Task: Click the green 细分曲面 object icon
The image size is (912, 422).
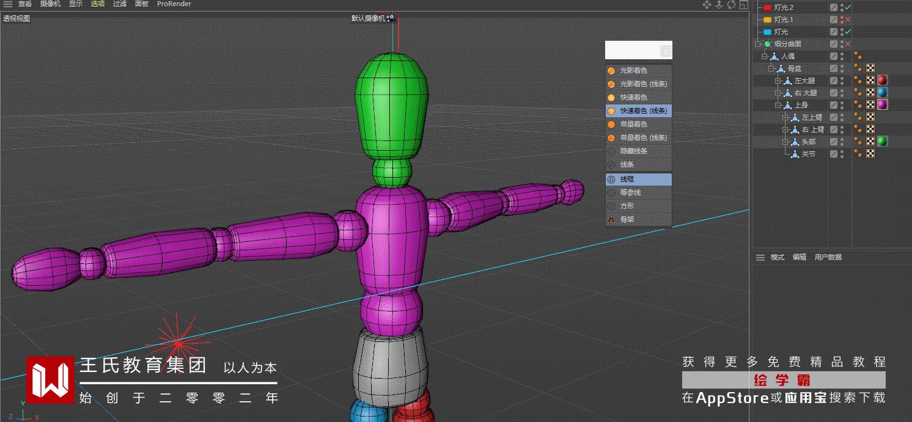Action: coord(768,44)
